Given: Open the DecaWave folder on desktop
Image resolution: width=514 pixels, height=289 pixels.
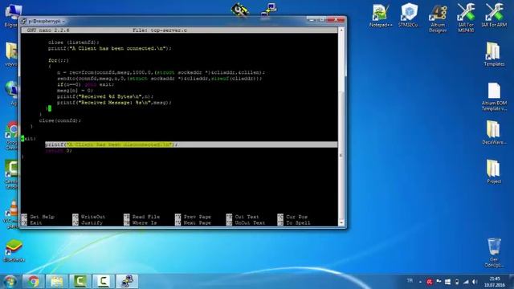Looking at the screenshot, I should [494, 132].
